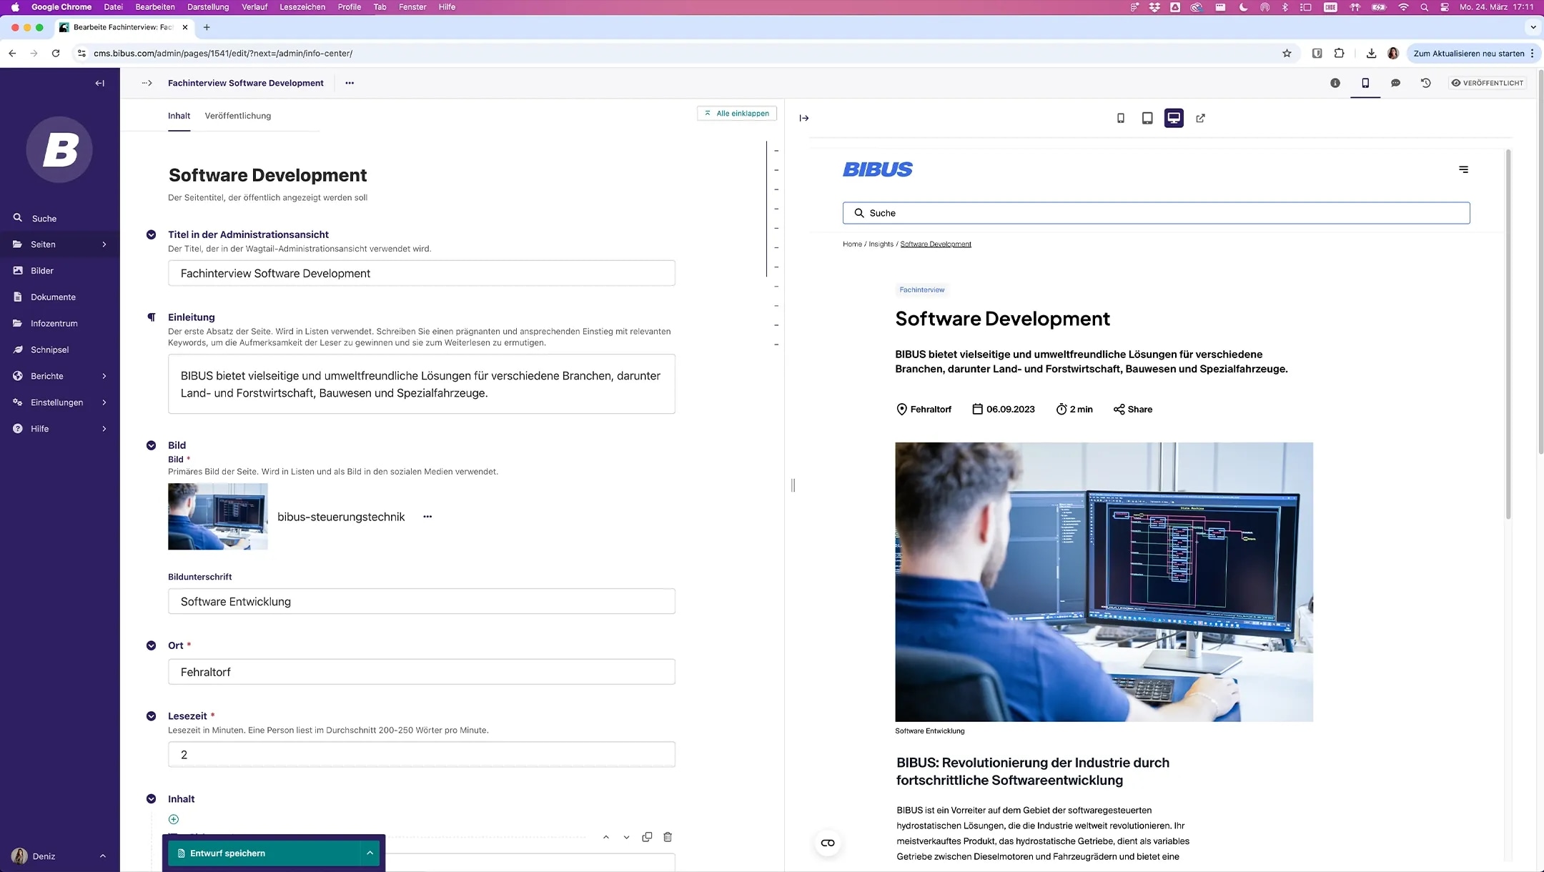The height and width of the screenshot is (872, 1544).
Task: Click the preview pane vertical scrollbar
Action: 1508,334
